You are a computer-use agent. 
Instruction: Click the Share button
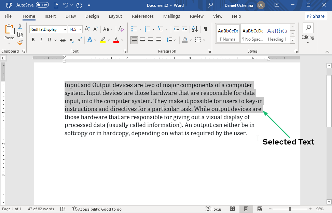tap(316, 16)
